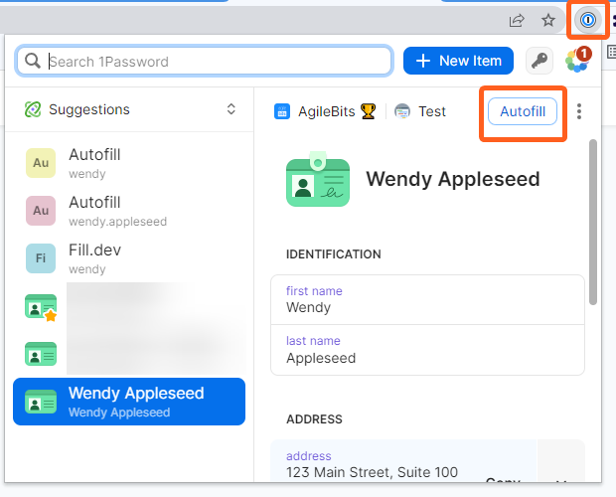616x497 pixels.
Task: Bookmark the page with the star icon
Action: [x=547, y=20]
